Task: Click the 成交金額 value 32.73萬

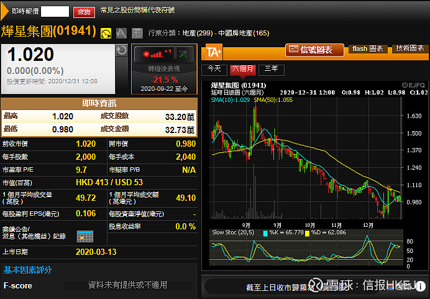Action: (x=180, y=130)
